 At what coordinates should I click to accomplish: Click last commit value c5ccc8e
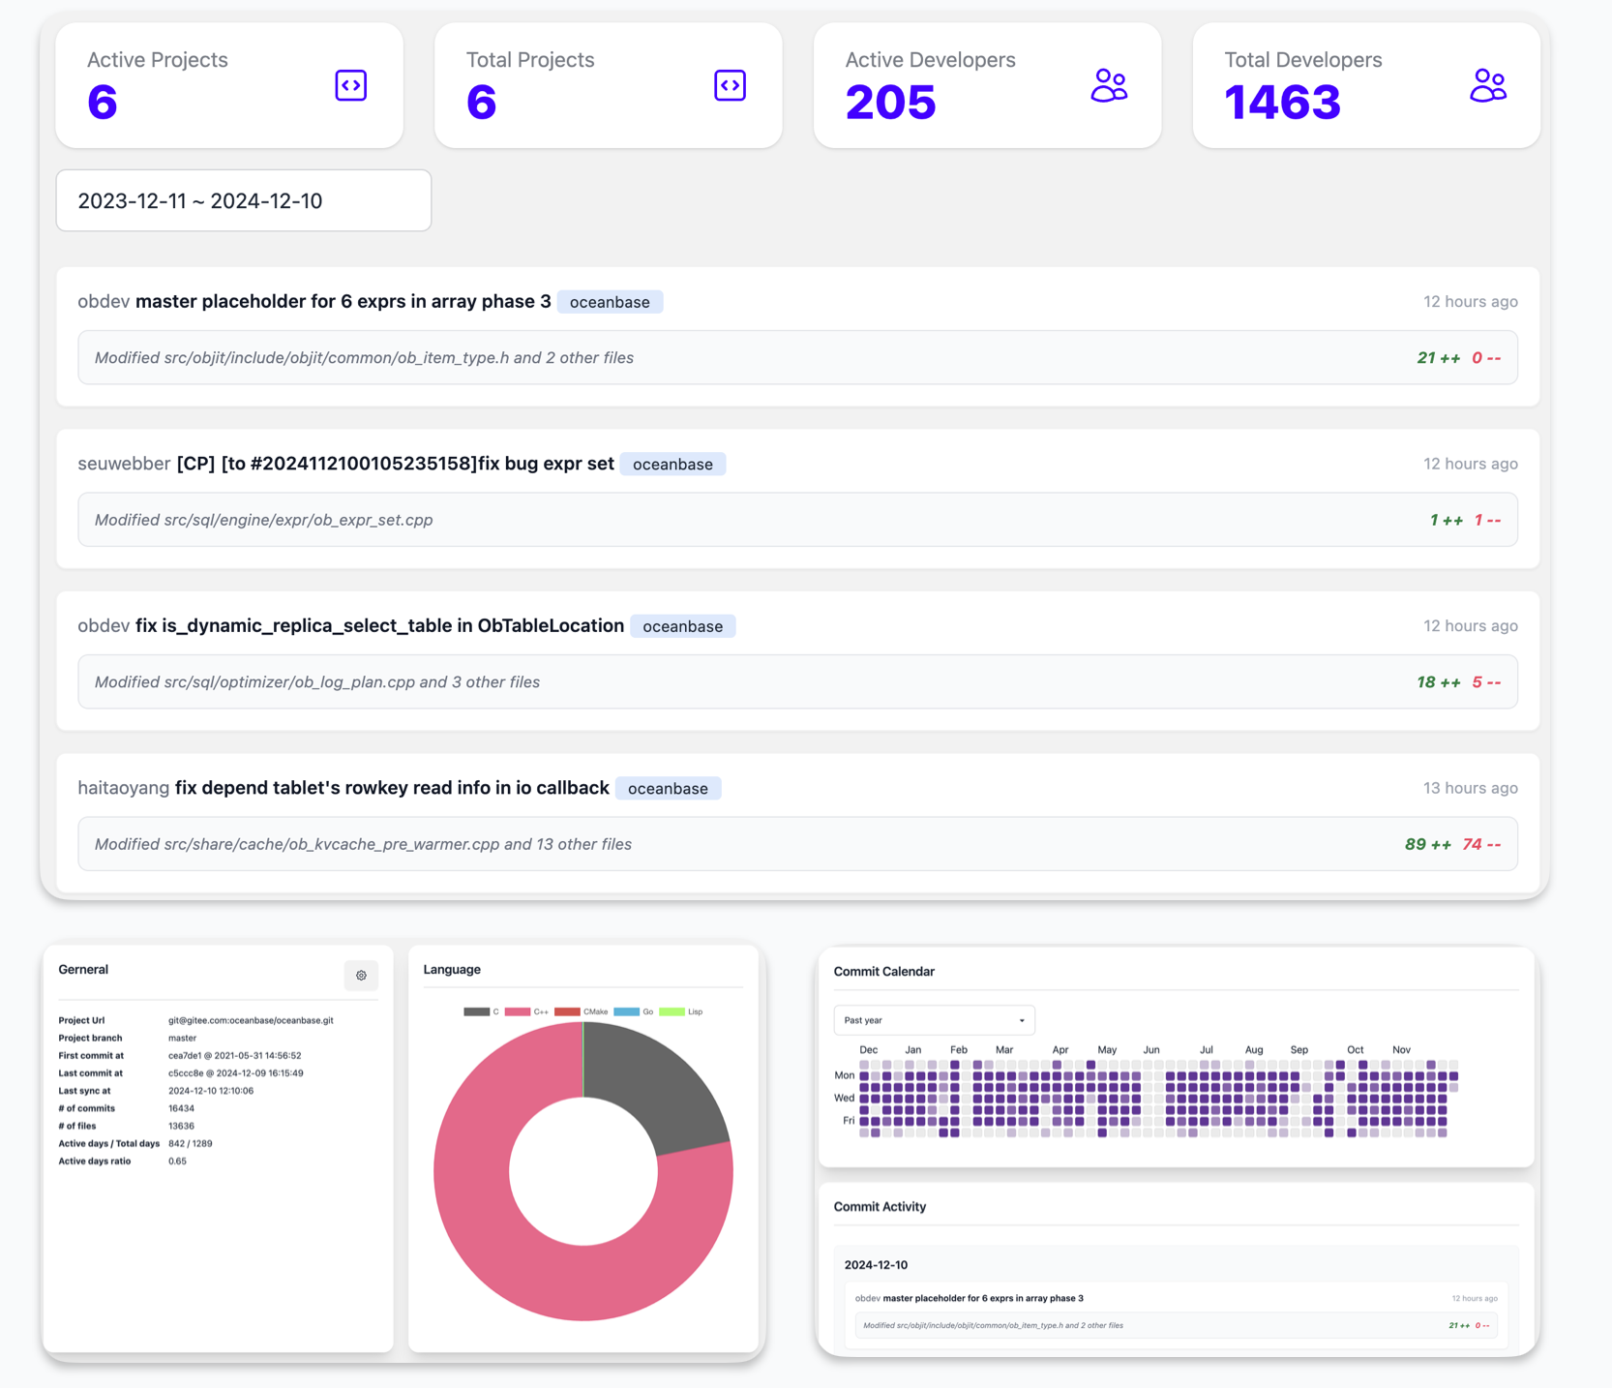[x=235, y=1073]
